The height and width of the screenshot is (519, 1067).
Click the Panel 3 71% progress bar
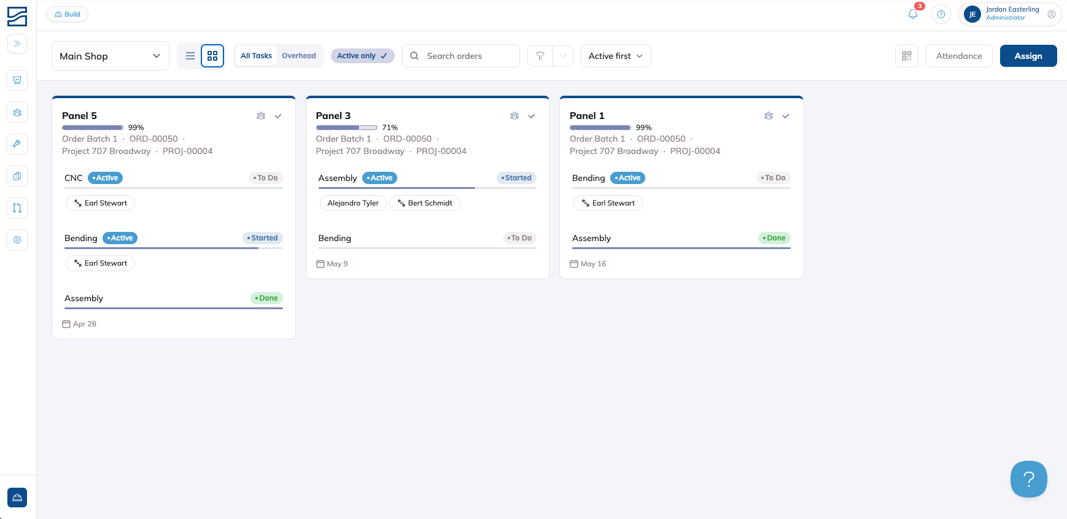pyautogui.click(x=347, y=128)
